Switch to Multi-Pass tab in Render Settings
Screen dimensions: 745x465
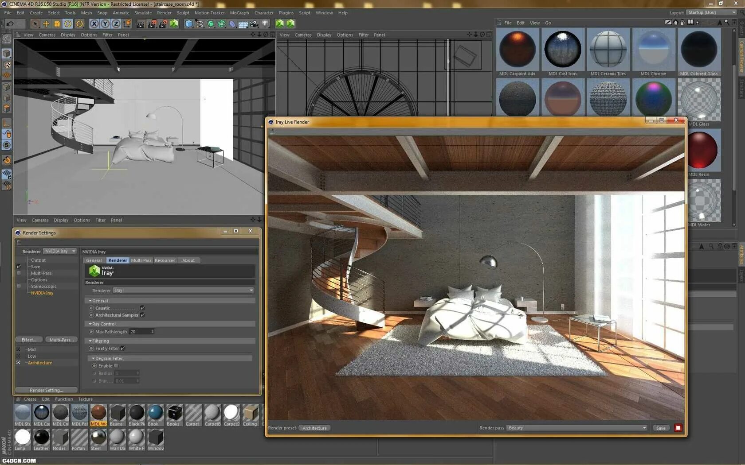click(141, 260)
